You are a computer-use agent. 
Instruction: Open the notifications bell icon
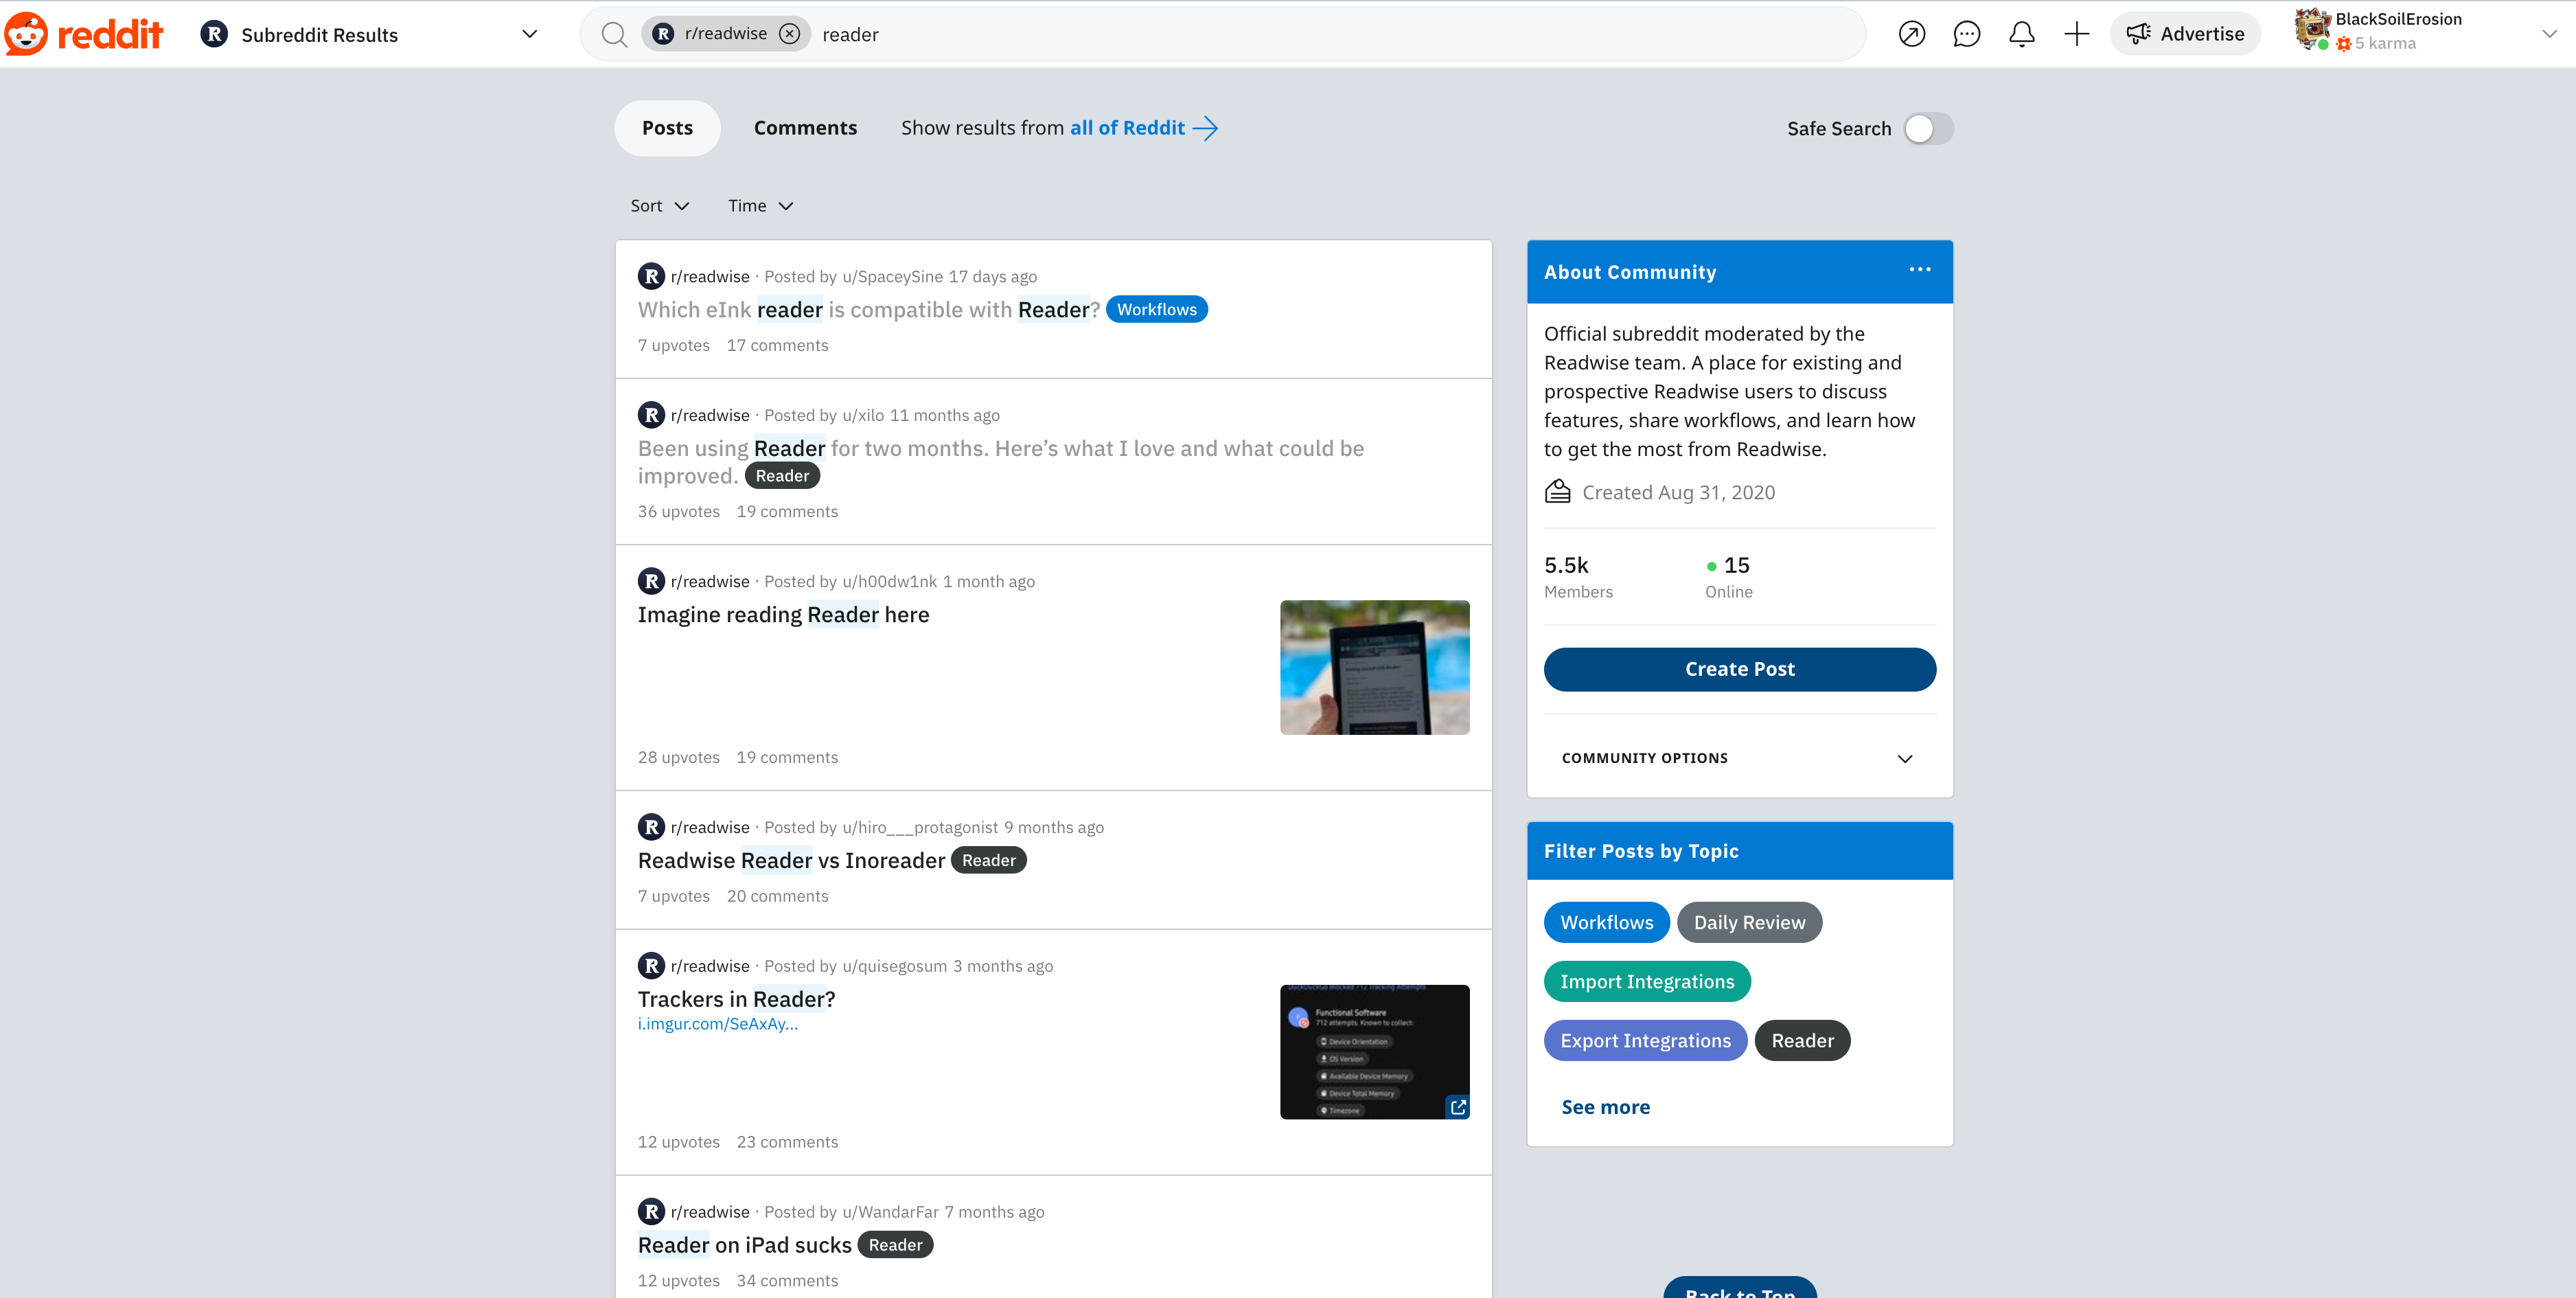click(x=2021, y=34)
